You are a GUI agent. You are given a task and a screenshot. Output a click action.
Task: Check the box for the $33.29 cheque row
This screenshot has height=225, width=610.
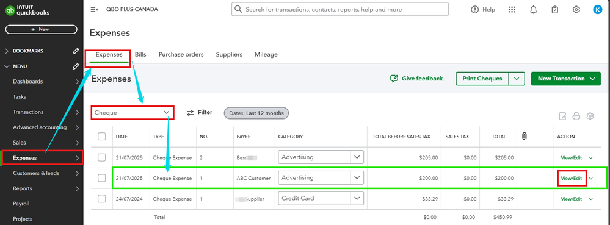[x=101, y=199]
